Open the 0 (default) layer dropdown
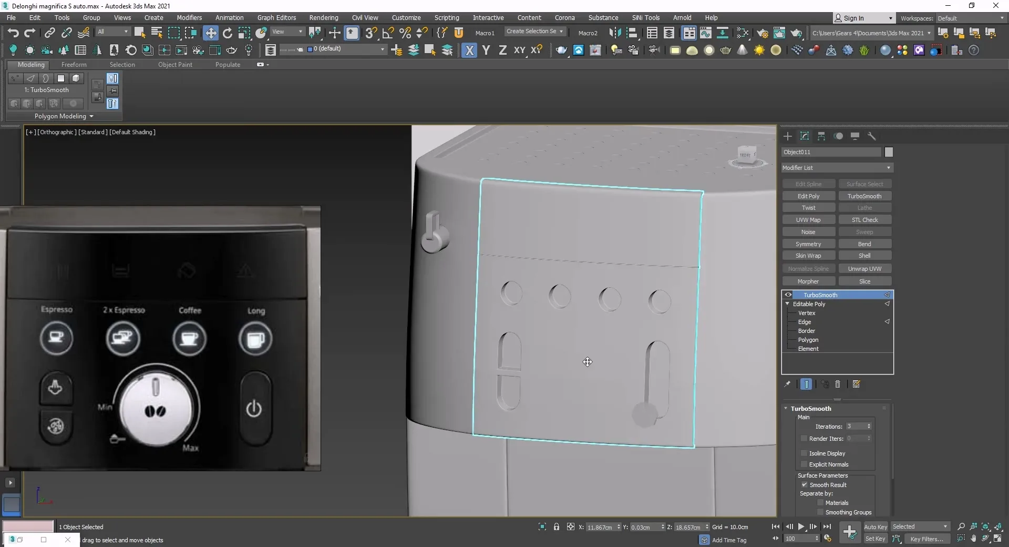Screen dimensions: 1009x547 (346, 49)
